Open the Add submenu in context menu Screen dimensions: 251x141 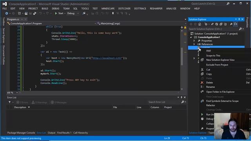coord(208,51)
